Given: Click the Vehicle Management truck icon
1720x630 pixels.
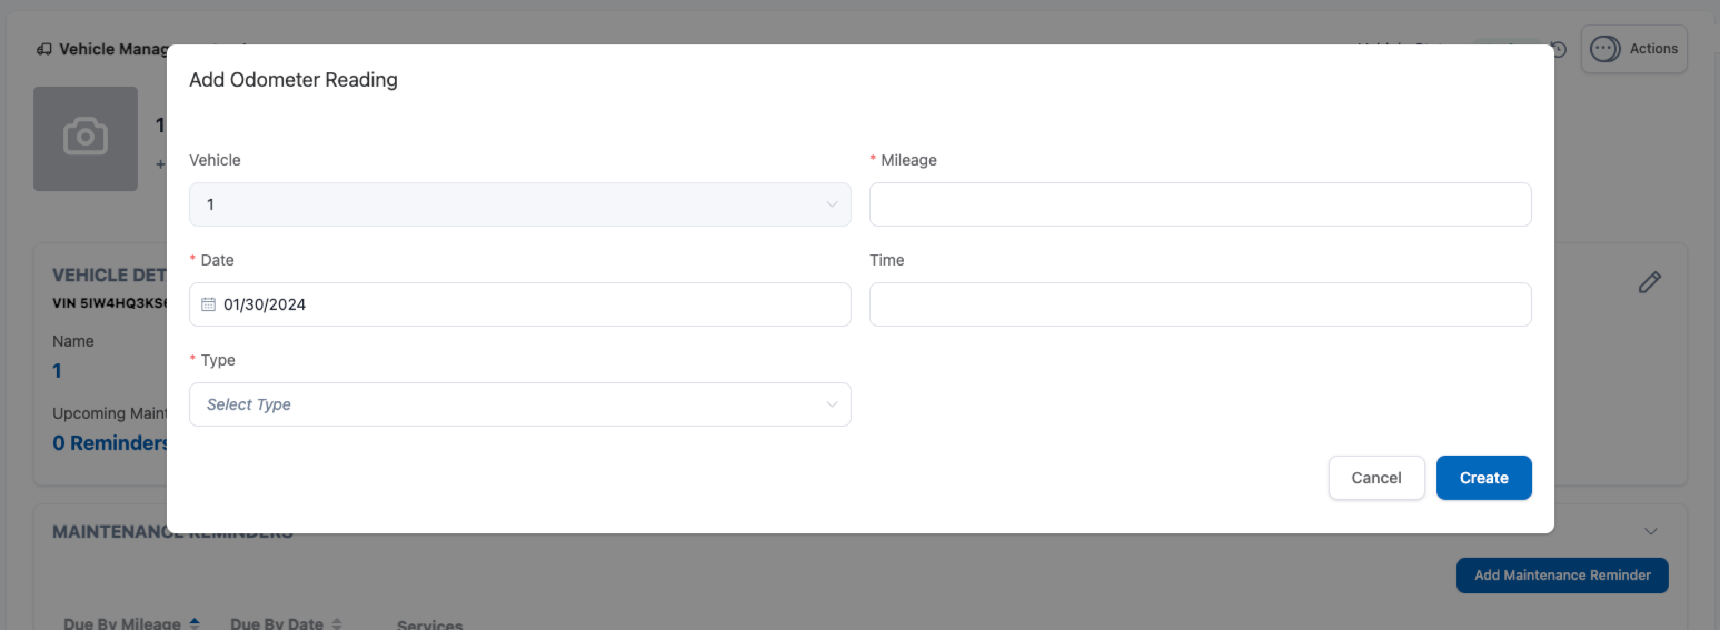Looking at the screenshot, I should tap(44, 49).
